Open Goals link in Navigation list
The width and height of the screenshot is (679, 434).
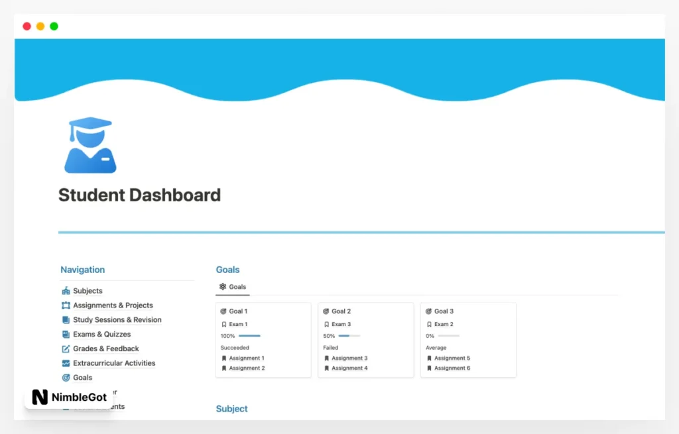(83, 378)
